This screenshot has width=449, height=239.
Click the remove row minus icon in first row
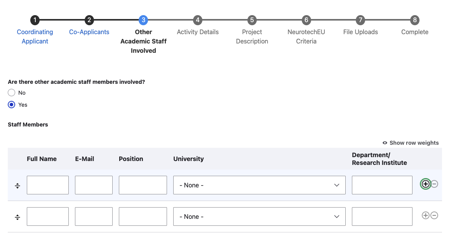click(435, 184)
